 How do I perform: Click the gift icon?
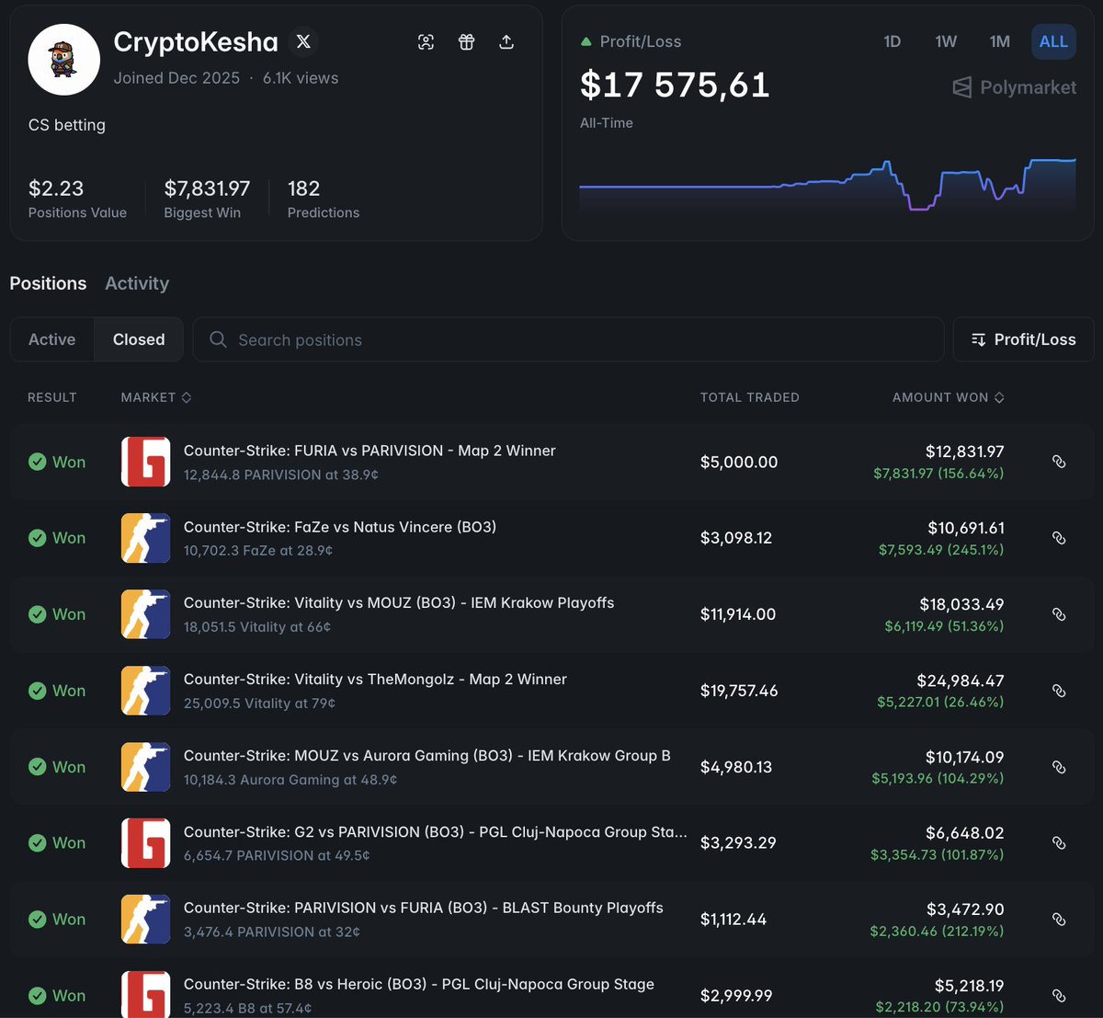tap(466, 41)
